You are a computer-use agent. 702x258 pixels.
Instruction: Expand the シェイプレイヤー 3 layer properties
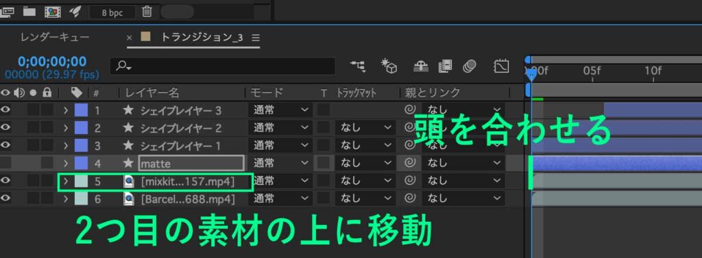click(66, 110)
